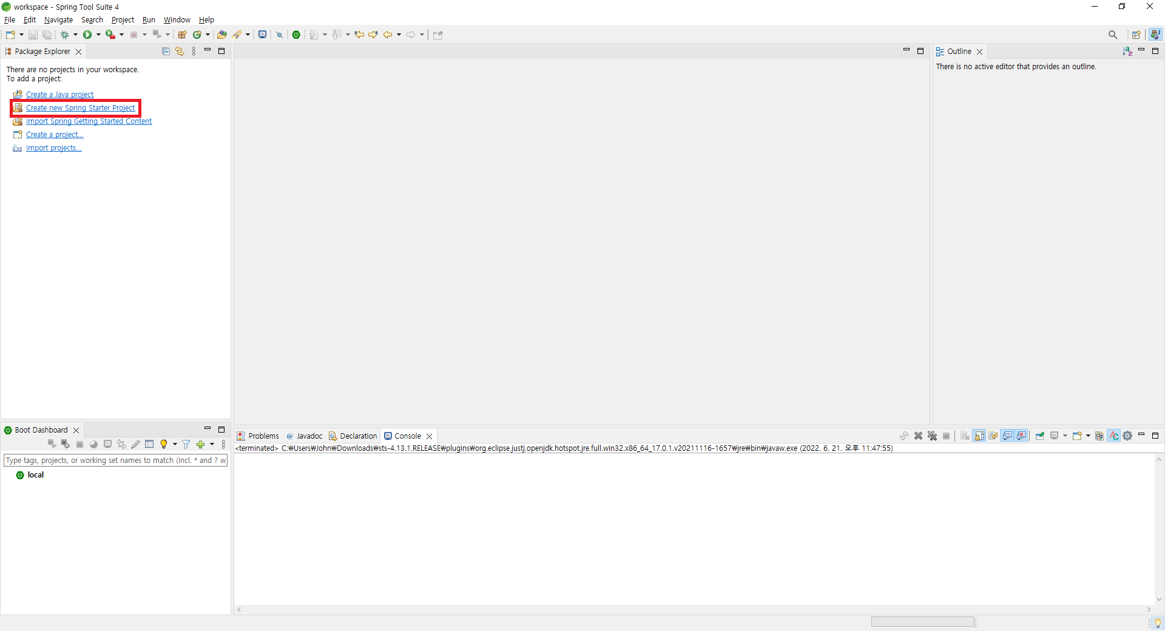The height and width of the screenshot is (631, 1165).
Task: Toggle Skip All Breakpoints icon
Action: coord(280,35)
